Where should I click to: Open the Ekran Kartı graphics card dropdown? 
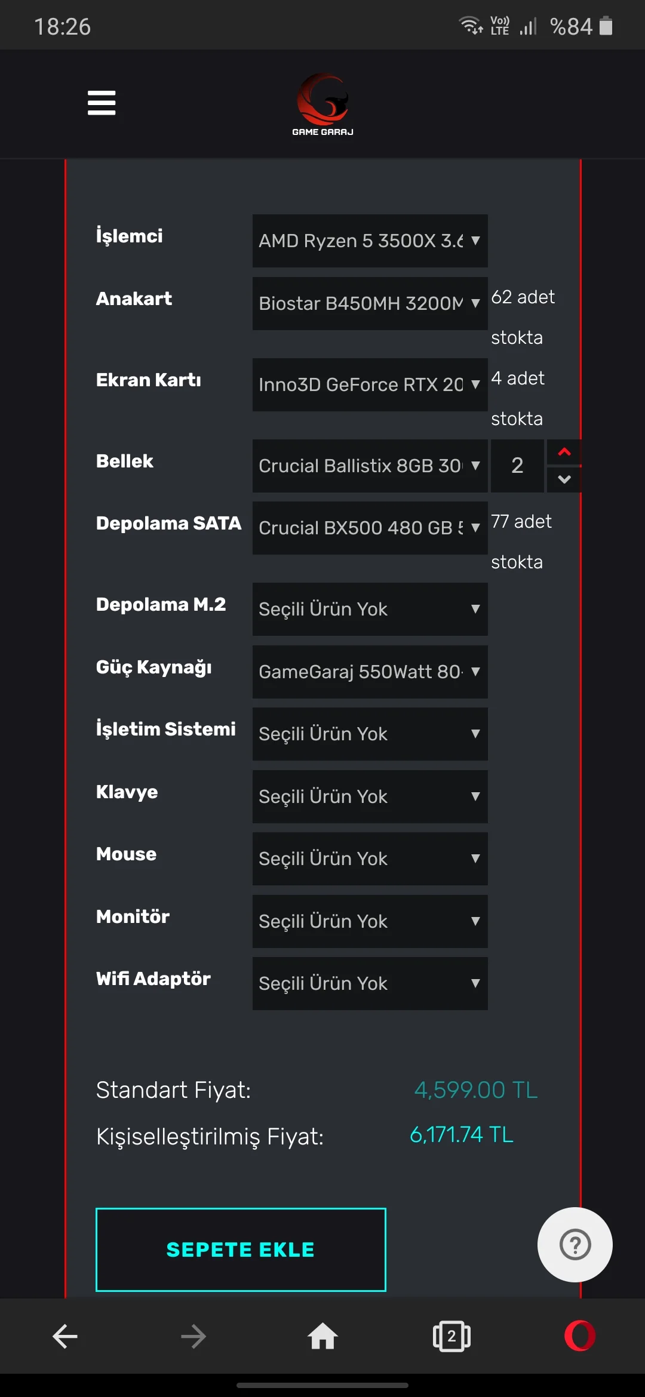pyautogui.click(x=370, y=384)
